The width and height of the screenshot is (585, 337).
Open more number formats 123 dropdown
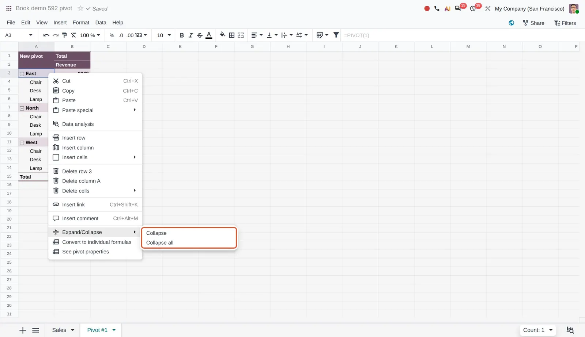141,35
